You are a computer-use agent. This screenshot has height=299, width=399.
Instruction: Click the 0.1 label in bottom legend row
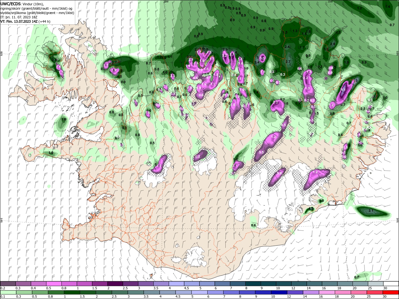coord(2,297)
